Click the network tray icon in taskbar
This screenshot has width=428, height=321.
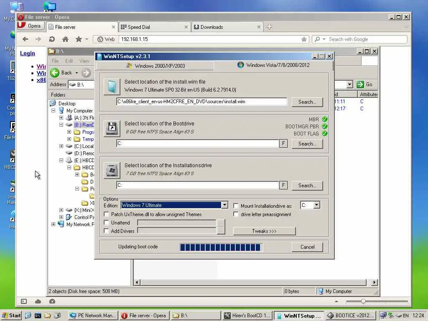(x=384, y=316)
